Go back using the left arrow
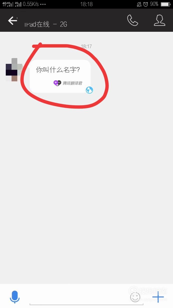 (12, 21)
